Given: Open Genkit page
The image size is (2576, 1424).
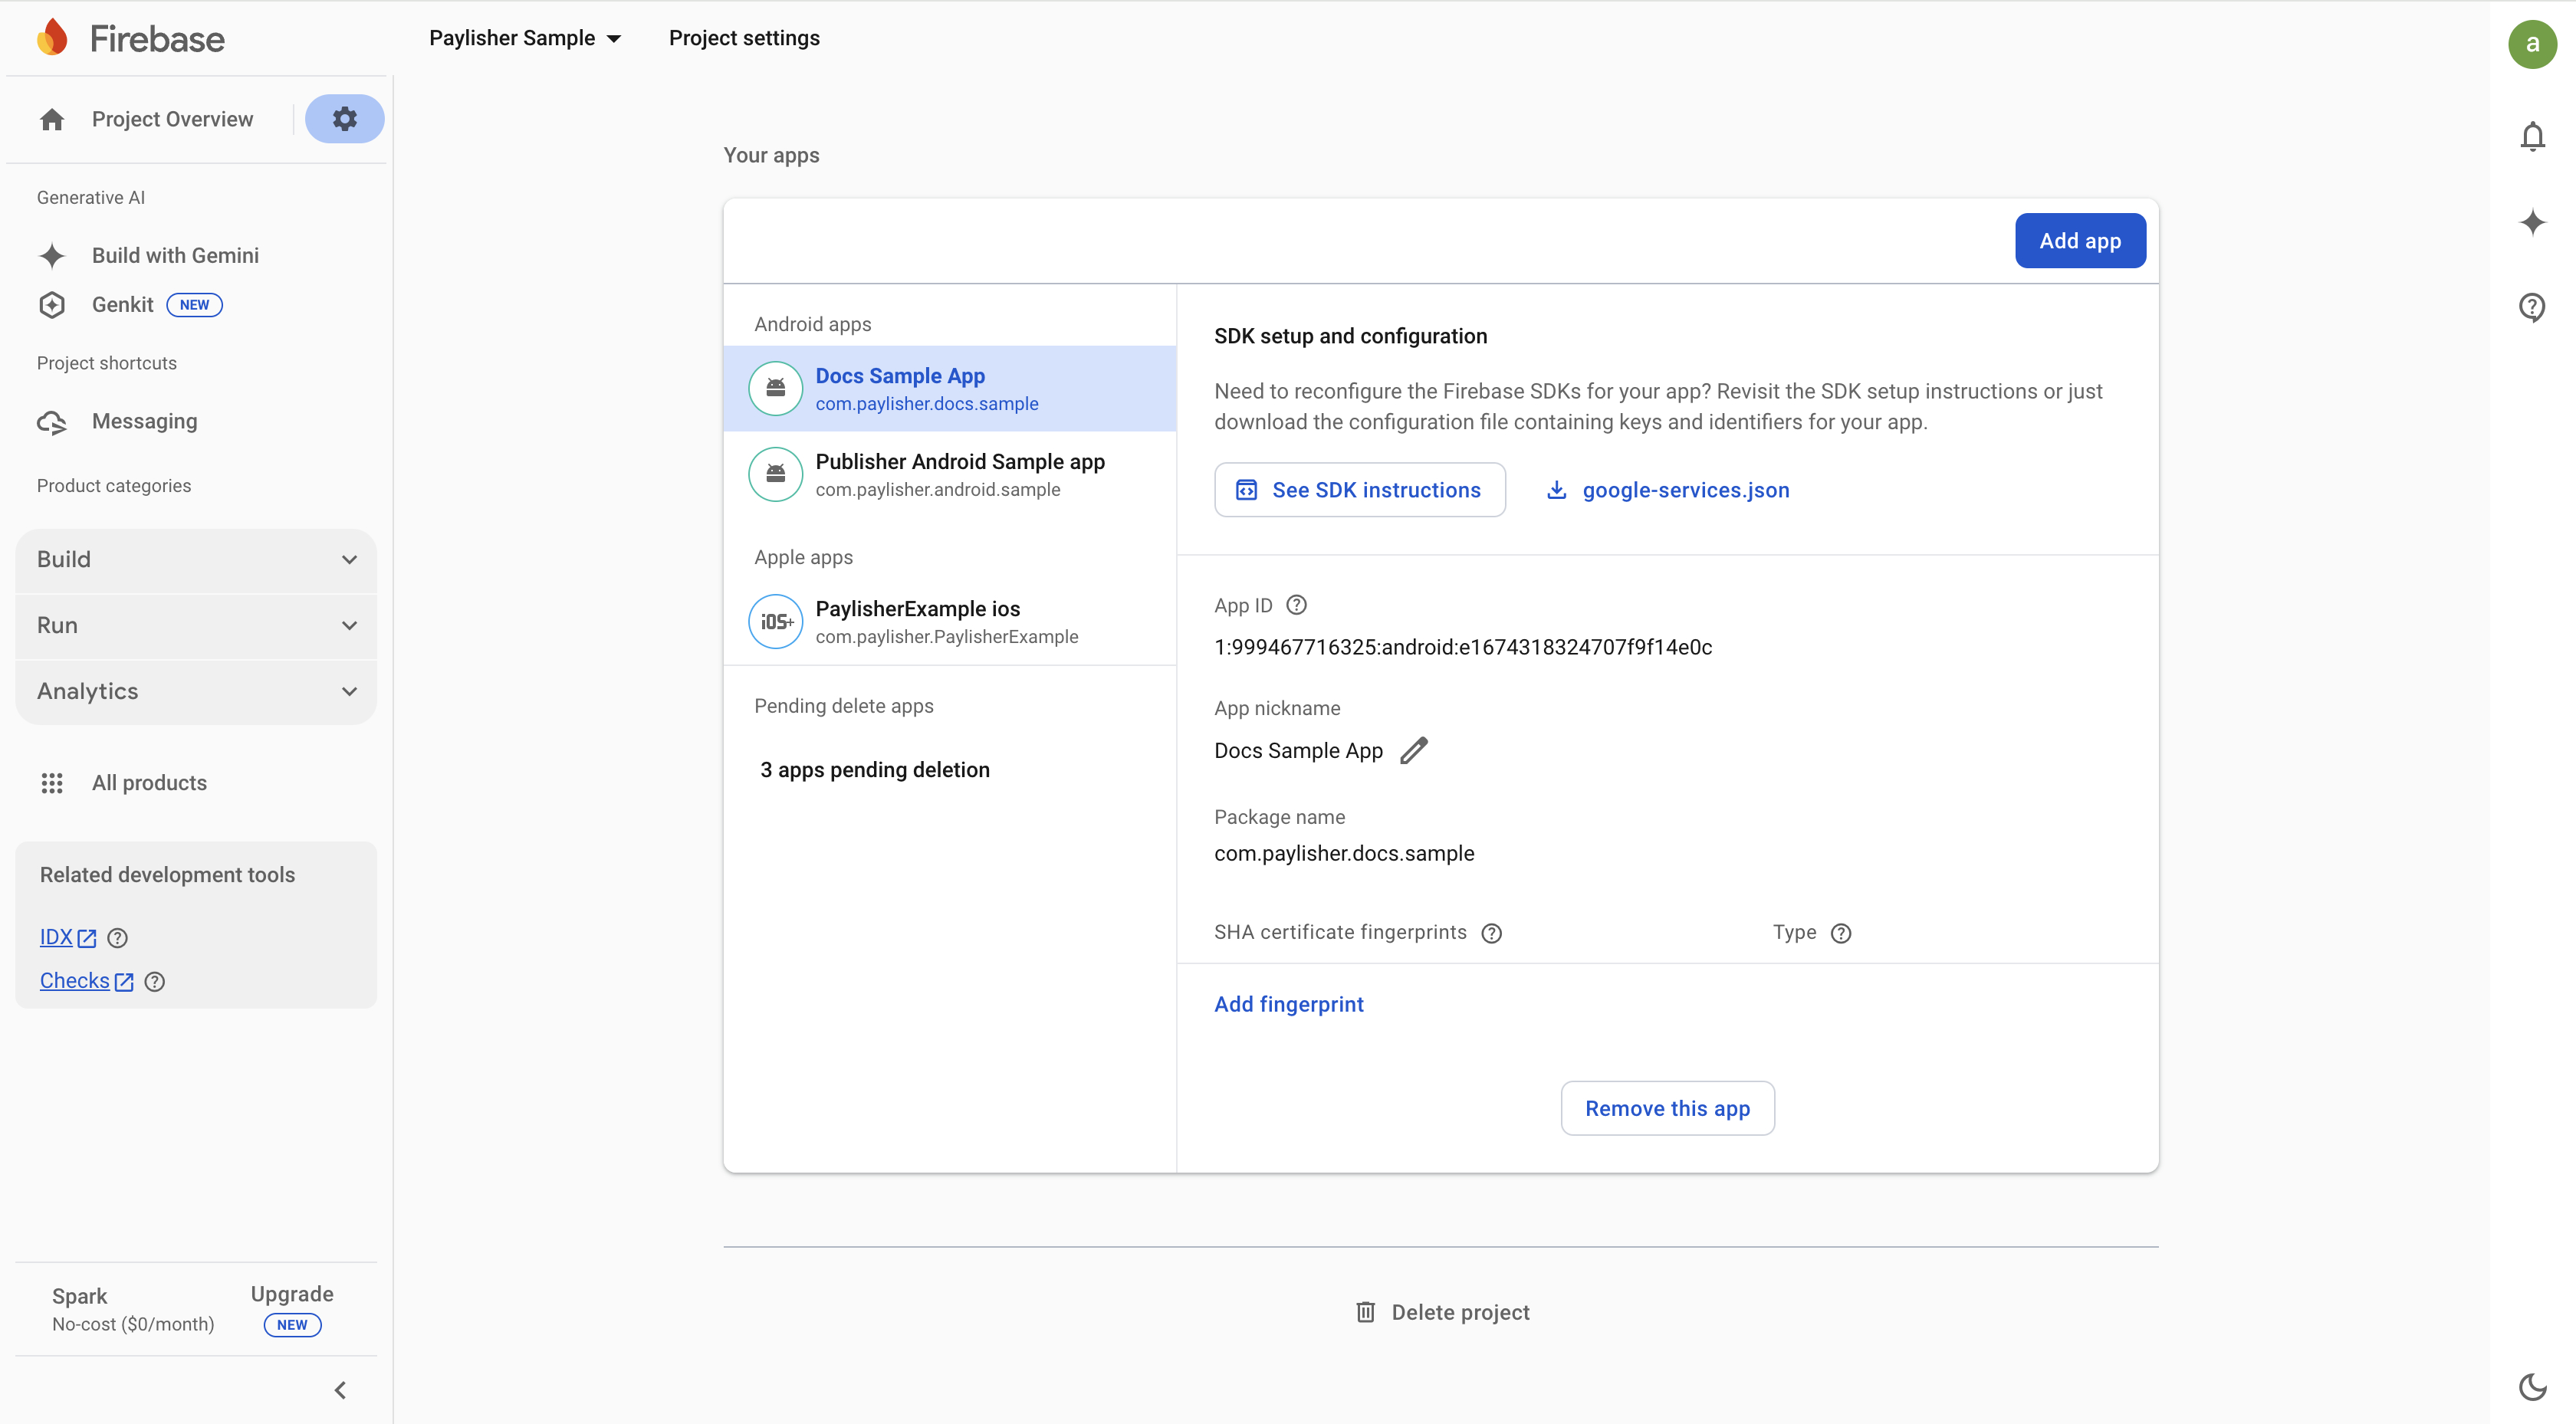Looking at the screenshot, I should pos(122,305).
